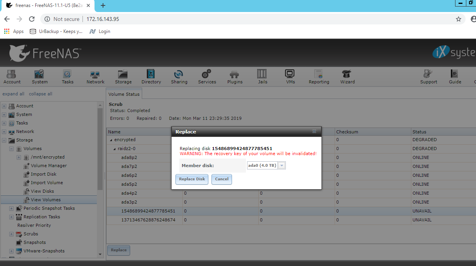The height and width of the screenshot is (266, 476).
Task: Bookmark this page with star icon
Action: [x=459, y=19]
